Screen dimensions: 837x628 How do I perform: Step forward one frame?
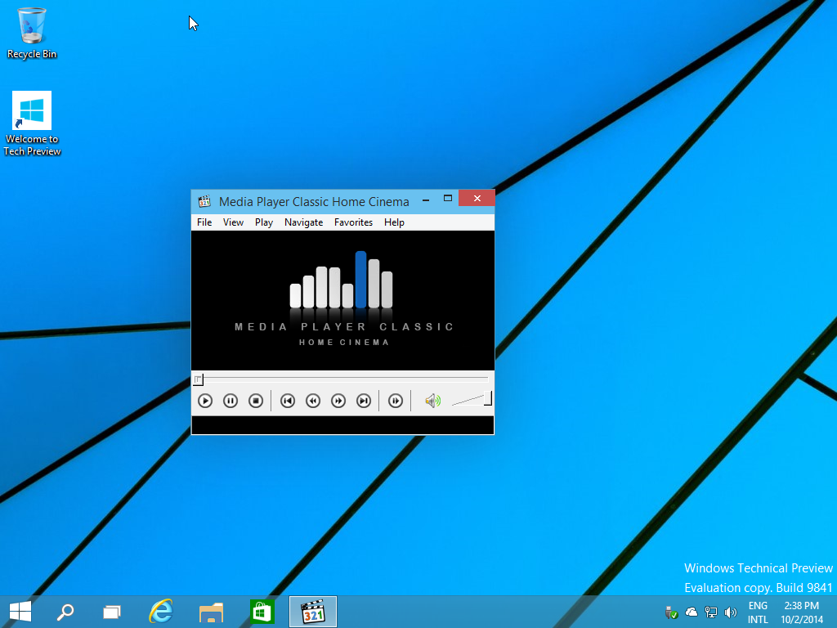click(396, 401)
